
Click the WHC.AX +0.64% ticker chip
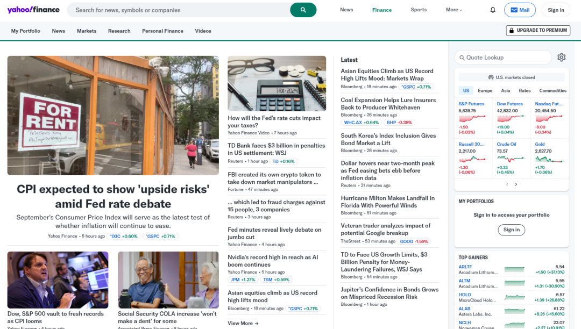coord(362,123)
